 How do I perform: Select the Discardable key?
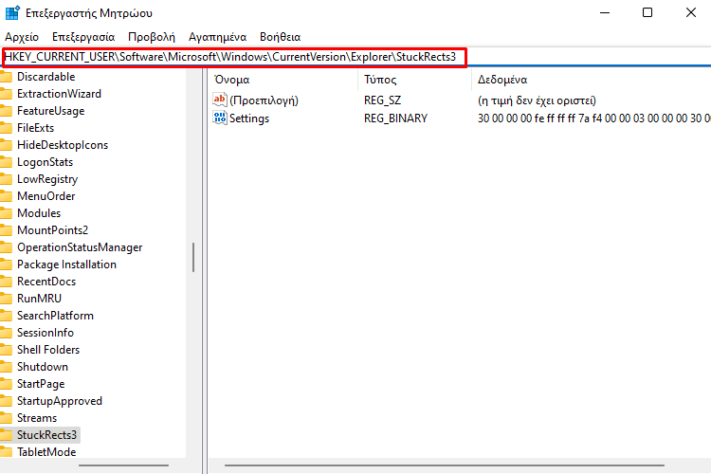pyautogui.click(x=46, y=77)
